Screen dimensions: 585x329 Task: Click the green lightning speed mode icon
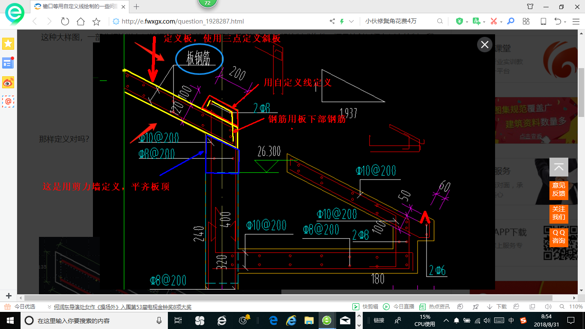pyautogui.click(x=342, y=21)
